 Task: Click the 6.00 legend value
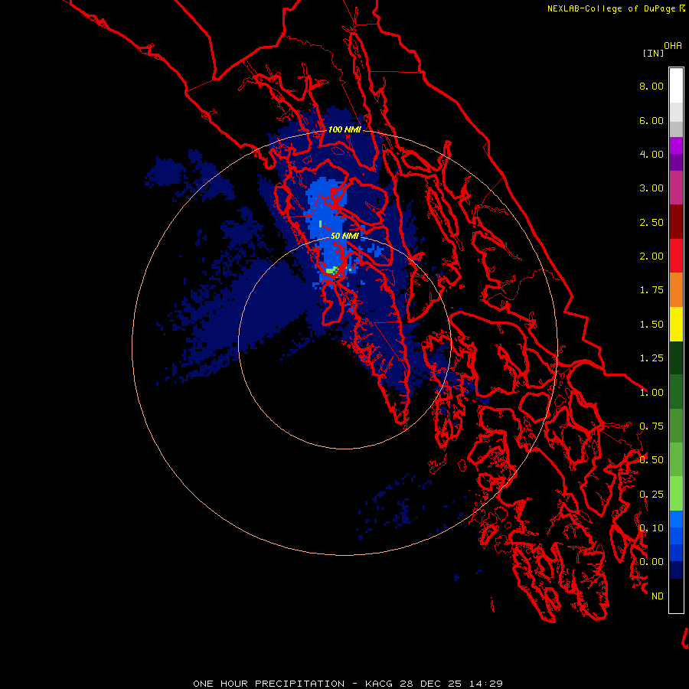(x=651, y=120)
